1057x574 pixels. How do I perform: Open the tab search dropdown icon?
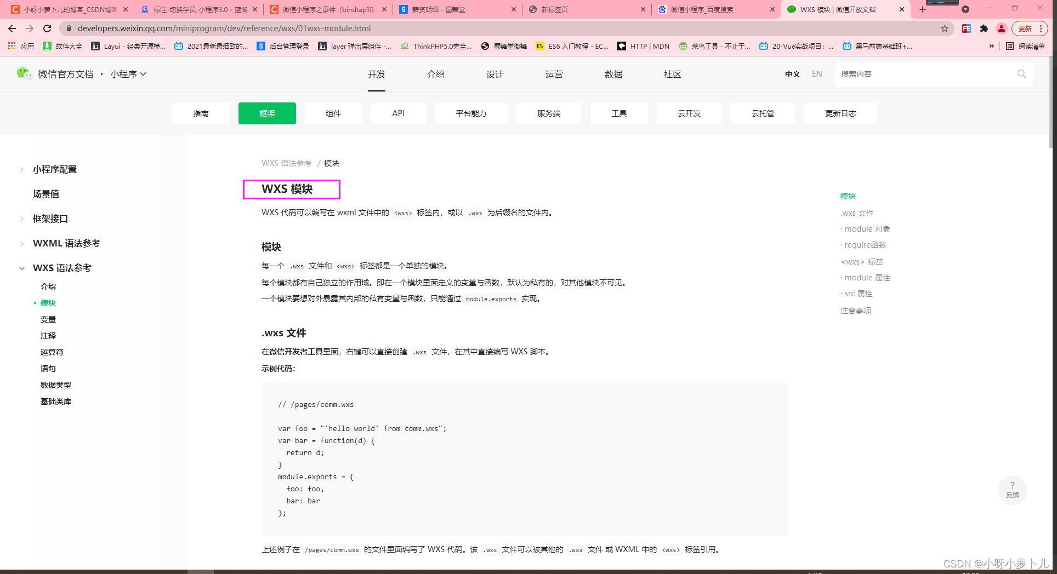click(965, 9)
